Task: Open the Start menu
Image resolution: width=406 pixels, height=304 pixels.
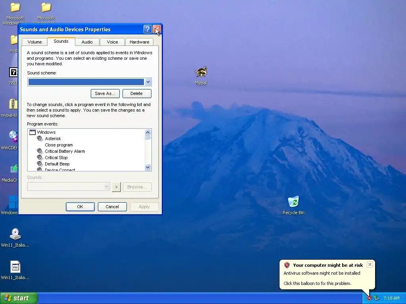Action: click(19, 298)
